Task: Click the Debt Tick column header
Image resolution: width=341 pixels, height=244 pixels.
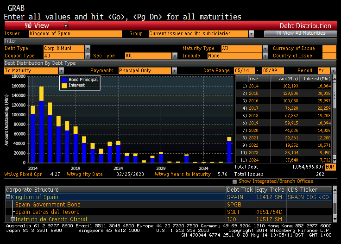Action: coord(240,190)
